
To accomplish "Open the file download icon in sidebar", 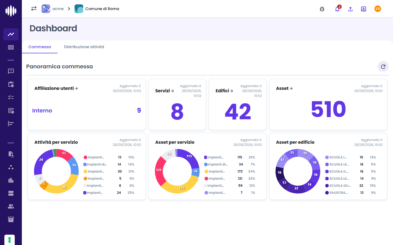I will 11,154.
